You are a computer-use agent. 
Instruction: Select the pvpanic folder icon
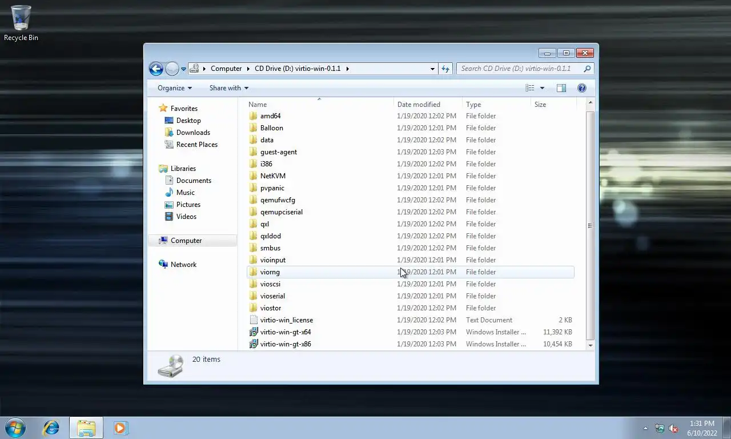click(x=254, y=188)
